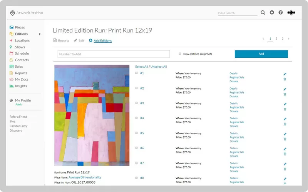
Task: Click the Unselect All link
Action: pyautogui.click(x=159, y=67)
